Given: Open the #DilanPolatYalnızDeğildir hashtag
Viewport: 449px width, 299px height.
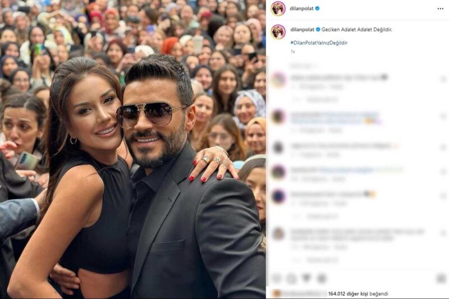Looking at the screenshot, I should pyautogui.click(x=319, y=43).
